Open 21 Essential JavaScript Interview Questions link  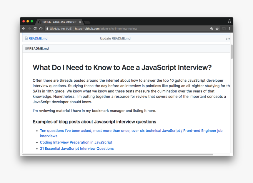pos(77,149)
